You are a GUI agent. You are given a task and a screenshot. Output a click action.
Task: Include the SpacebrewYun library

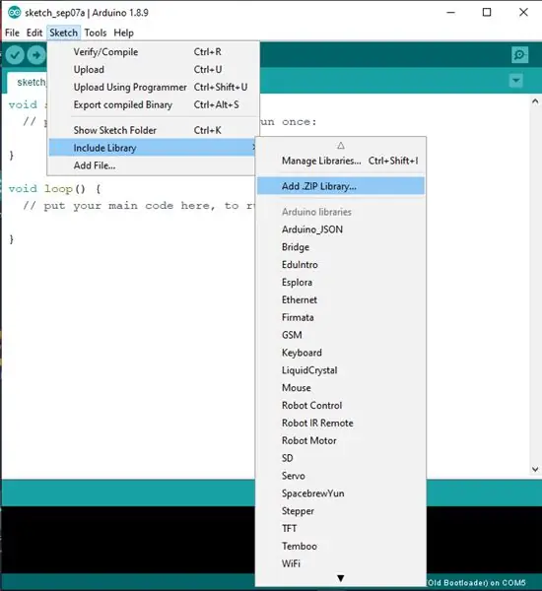pos(341,493)
